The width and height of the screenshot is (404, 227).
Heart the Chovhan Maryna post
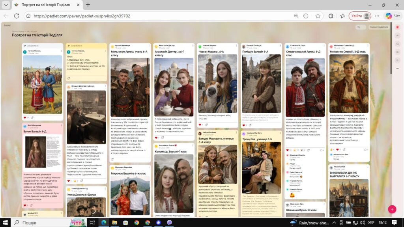200,125
